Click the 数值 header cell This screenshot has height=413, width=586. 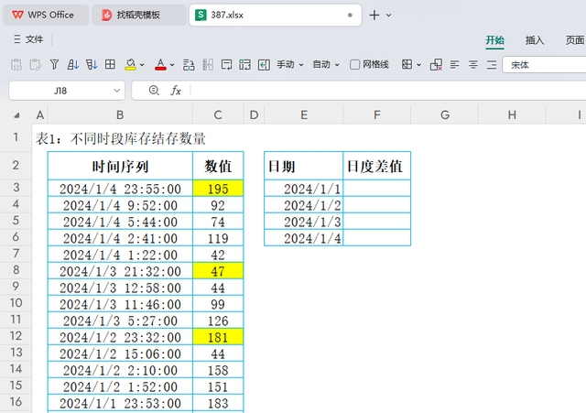tap(218, 166)
